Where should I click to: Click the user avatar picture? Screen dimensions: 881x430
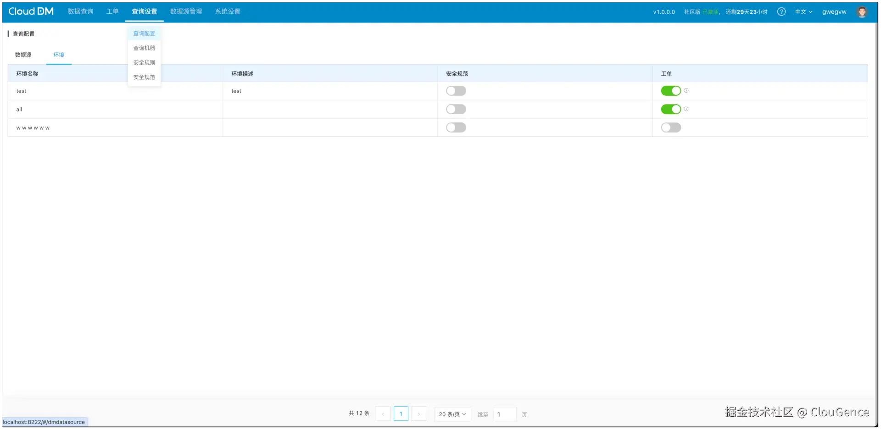coord(862,12)
